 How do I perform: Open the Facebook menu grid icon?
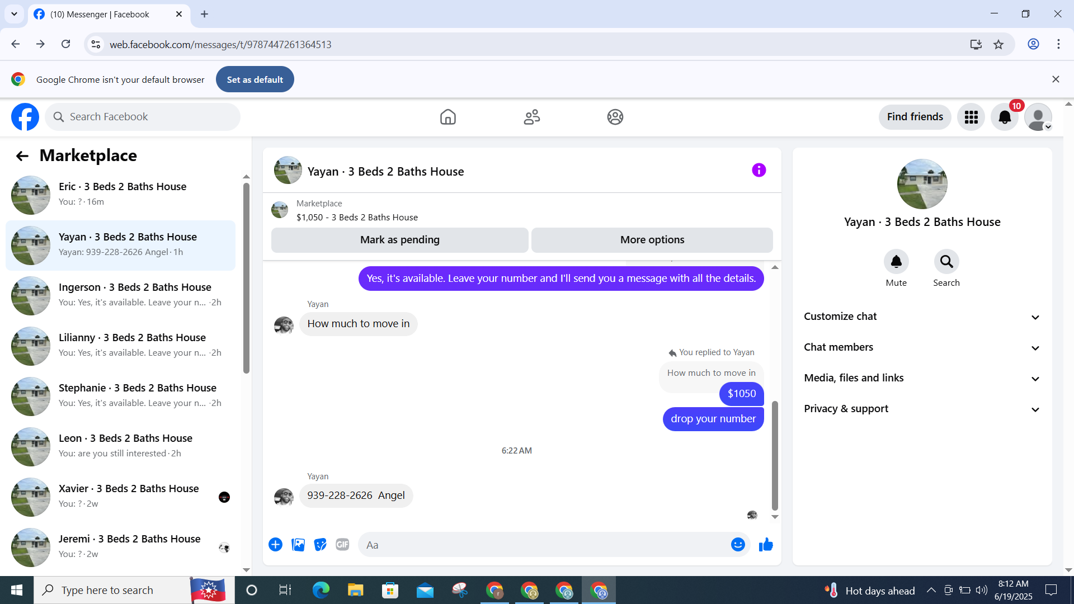pos(971,117)
